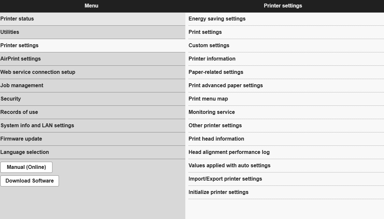
Task: Open the Printer status page
Action: 17,19
